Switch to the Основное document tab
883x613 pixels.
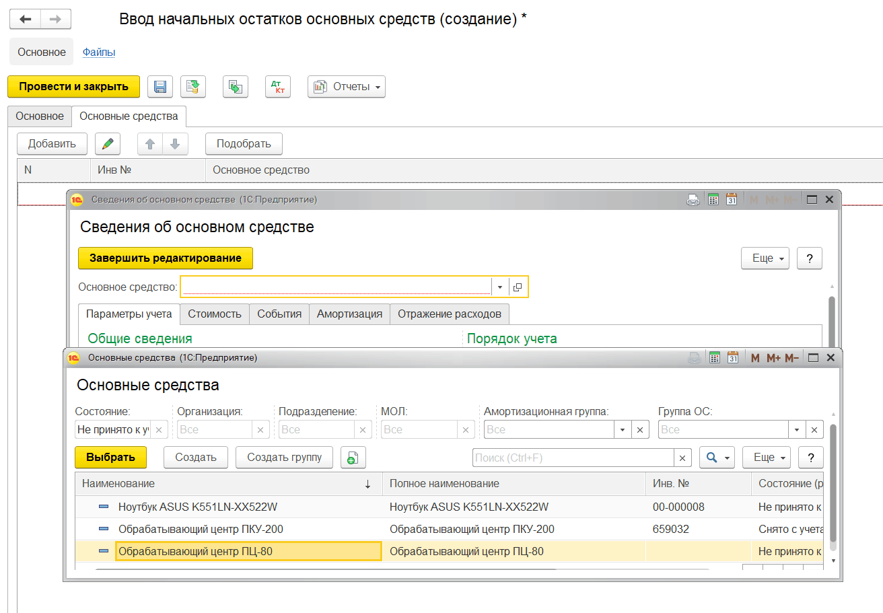point(40,116)
